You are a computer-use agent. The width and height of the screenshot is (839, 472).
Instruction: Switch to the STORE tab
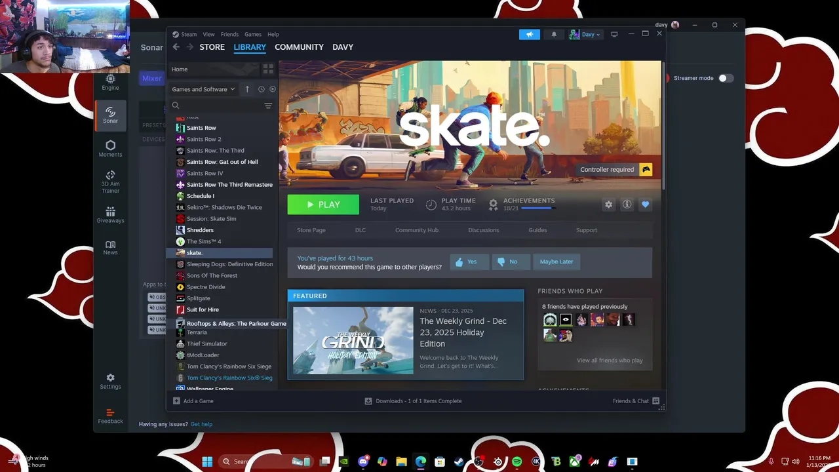212,47
